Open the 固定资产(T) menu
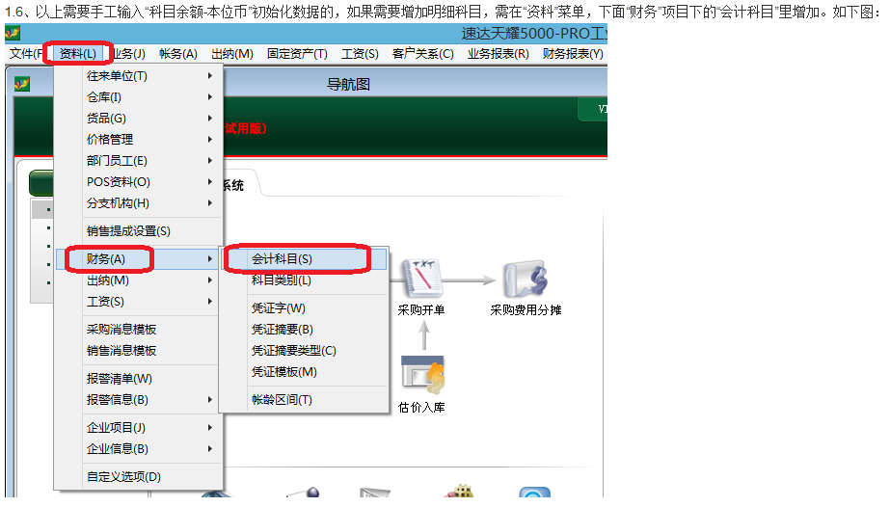The image size is (890, 507). pyautogui.click(x=297, y=54)
